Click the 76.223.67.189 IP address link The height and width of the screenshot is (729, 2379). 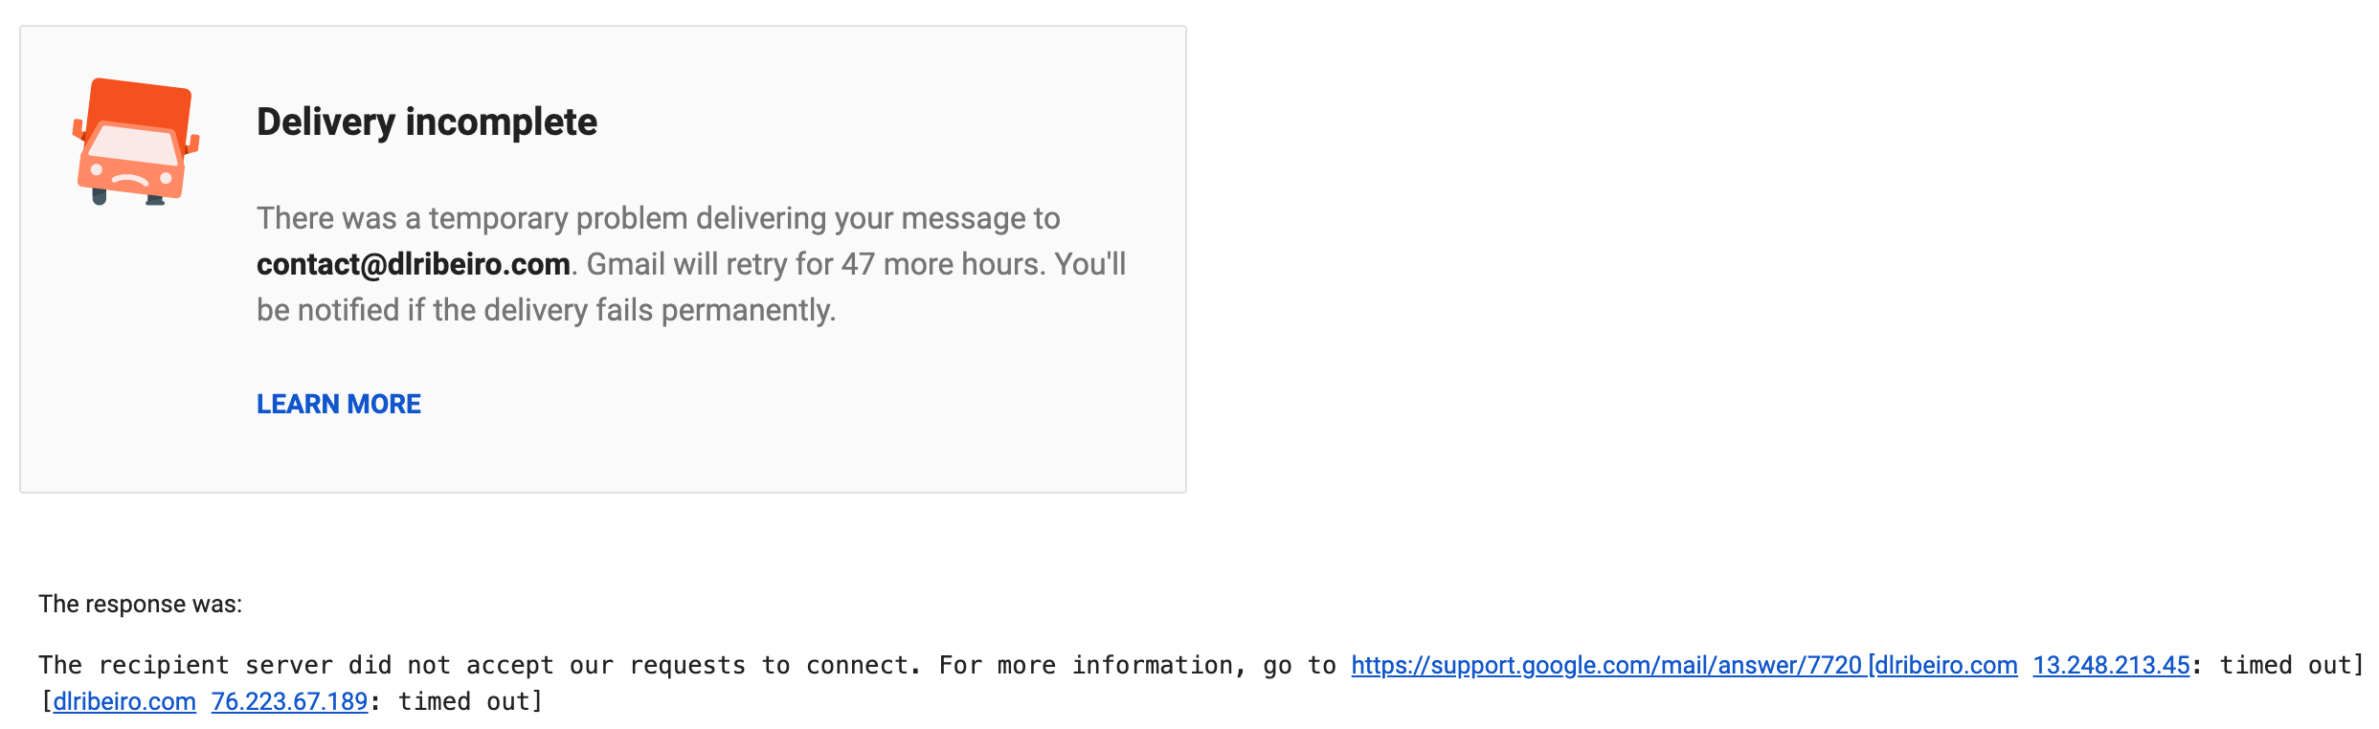pos(289,701)
